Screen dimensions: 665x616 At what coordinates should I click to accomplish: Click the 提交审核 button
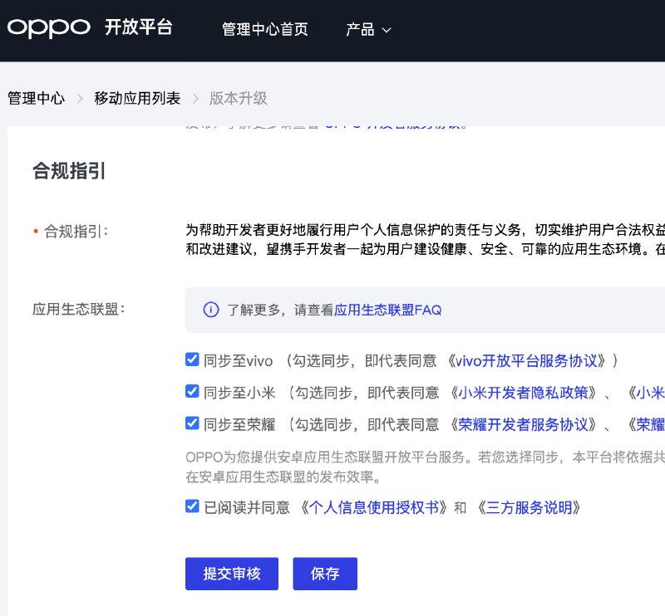232,574
